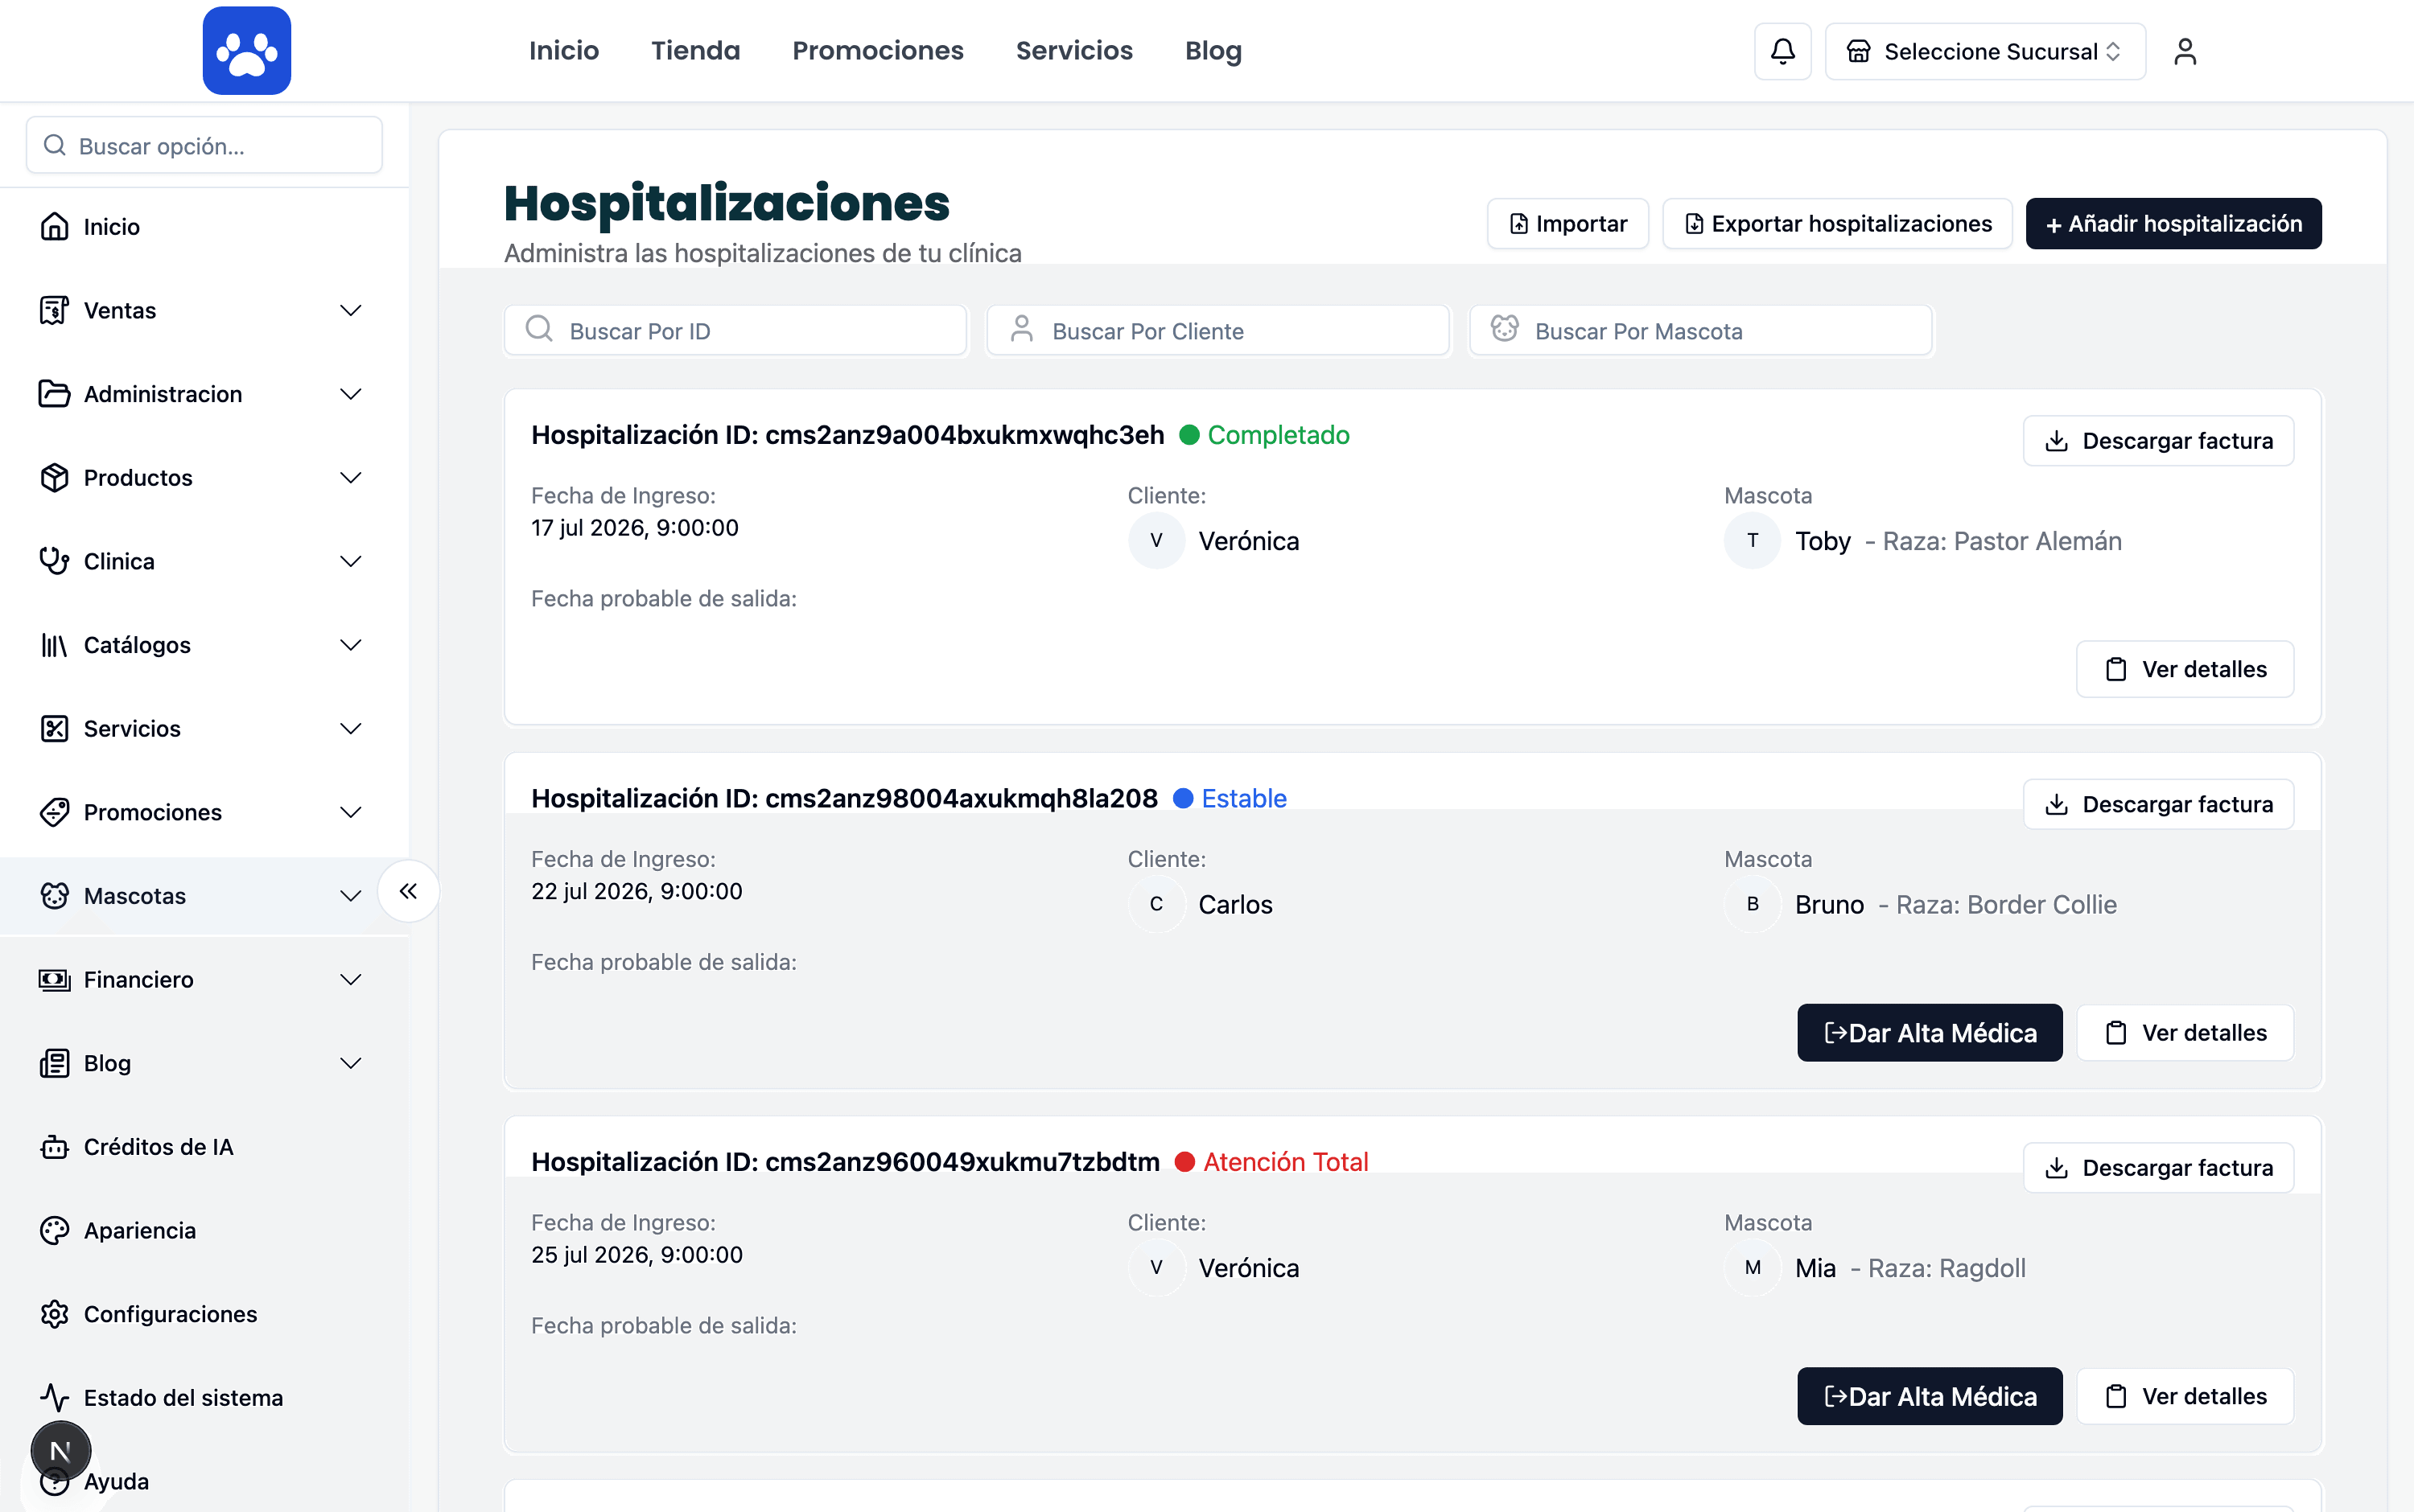The height and width of the screenshot is (1512, 2414).
Task: Download factura for Carlos's hospitalization
Action: (x=2158, y=805)
